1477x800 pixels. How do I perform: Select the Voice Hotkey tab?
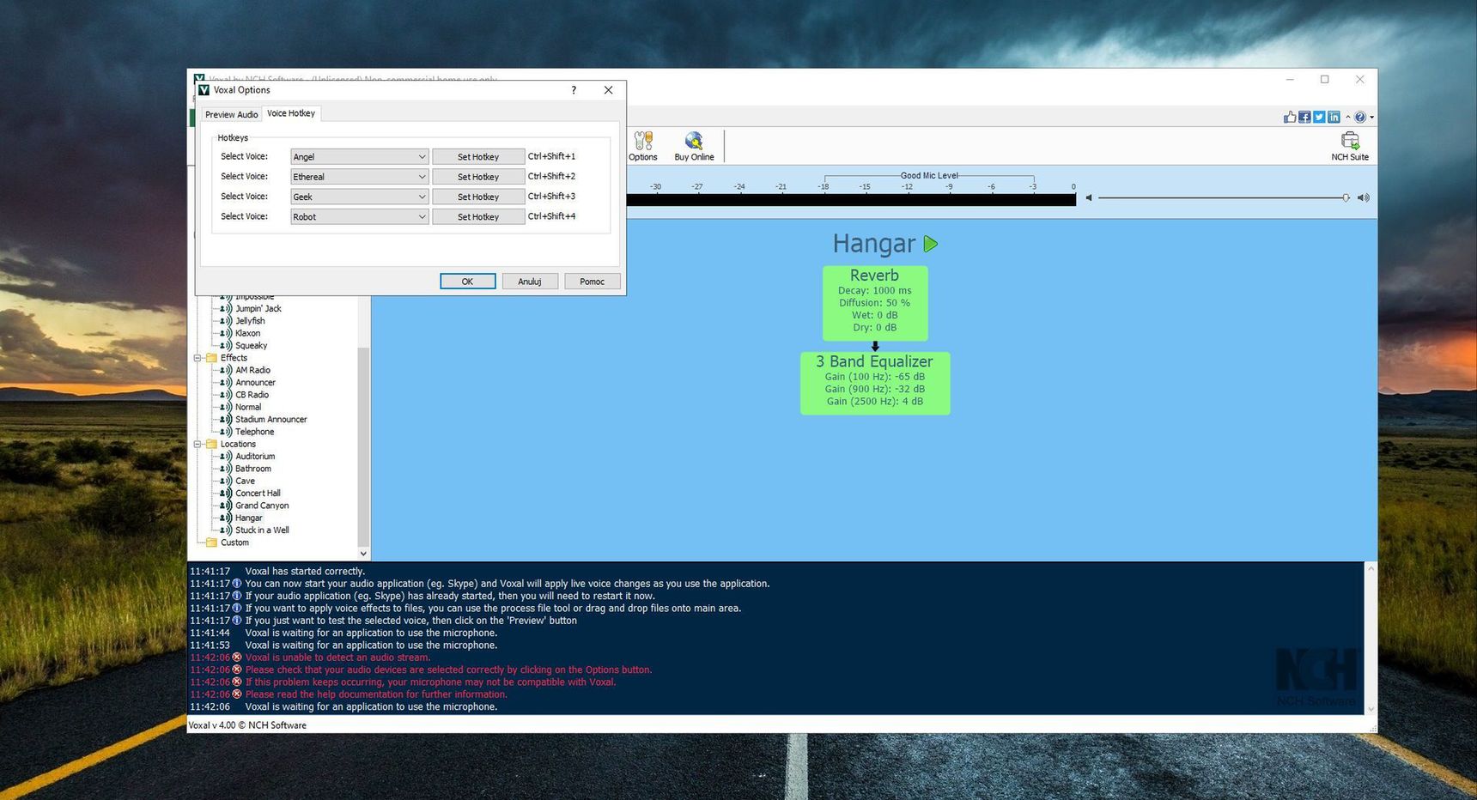pyautogui.click(x=291, y=113)
